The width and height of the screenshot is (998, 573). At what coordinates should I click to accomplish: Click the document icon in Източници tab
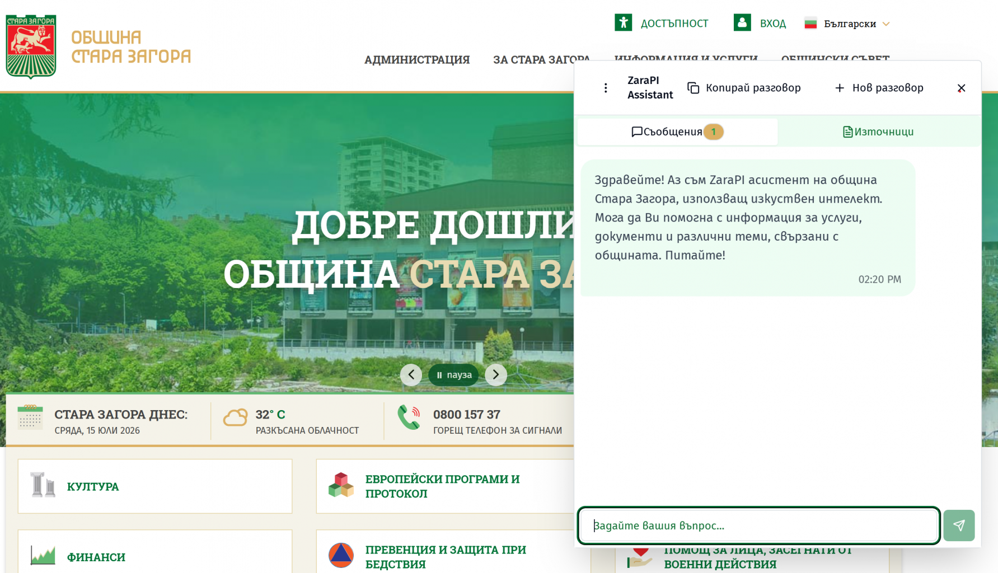pyautogui.click(x=847, y=131)
